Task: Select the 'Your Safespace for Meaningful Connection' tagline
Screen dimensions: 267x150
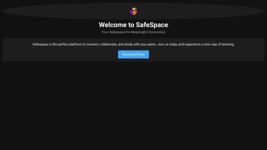Action: (133, 32)
